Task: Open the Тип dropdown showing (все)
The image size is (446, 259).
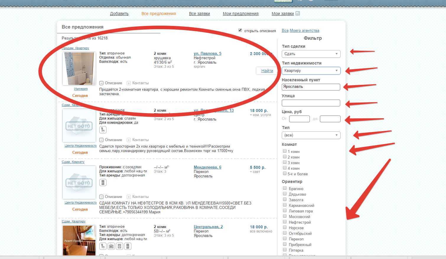Action: 311,135
